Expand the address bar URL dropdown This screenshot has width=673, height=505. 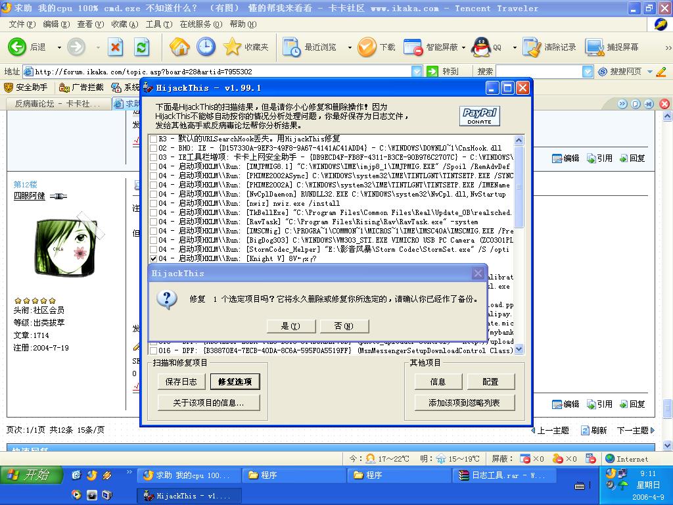[417, 71]
